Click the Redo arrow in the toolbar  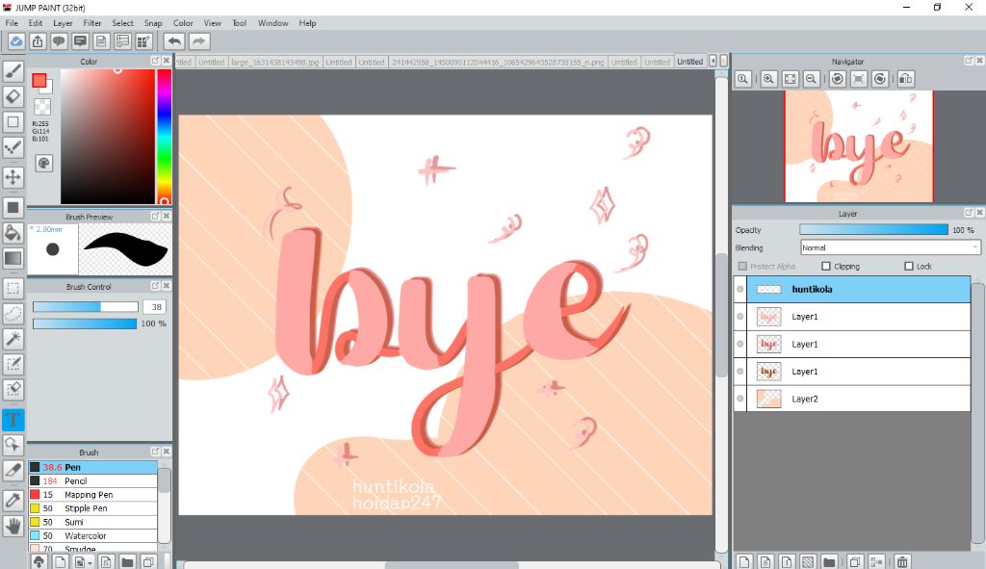tap(198, 41)
